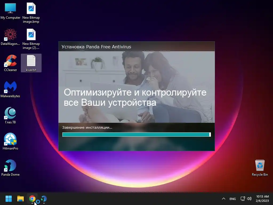Select the Panda Dome desktop shortcut

(10, 168)
